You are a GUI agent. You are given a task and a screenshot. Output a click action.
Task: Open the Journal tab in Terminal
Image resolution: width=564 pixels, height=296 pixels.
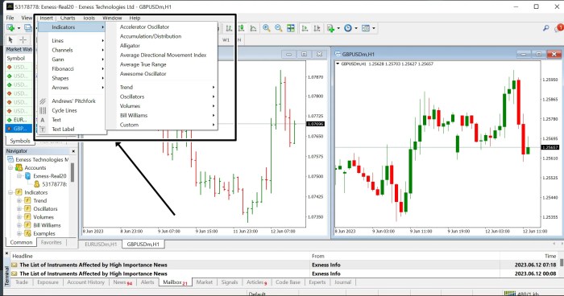[x=342, y=282]
